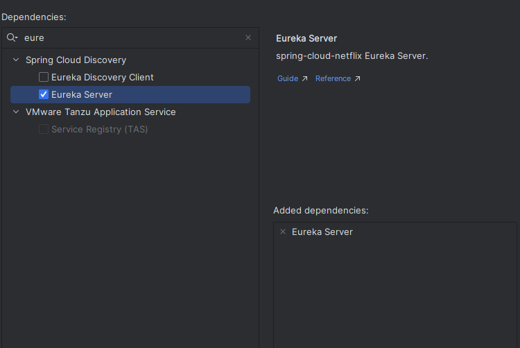Open the Eureka Server Guide link

288,78
